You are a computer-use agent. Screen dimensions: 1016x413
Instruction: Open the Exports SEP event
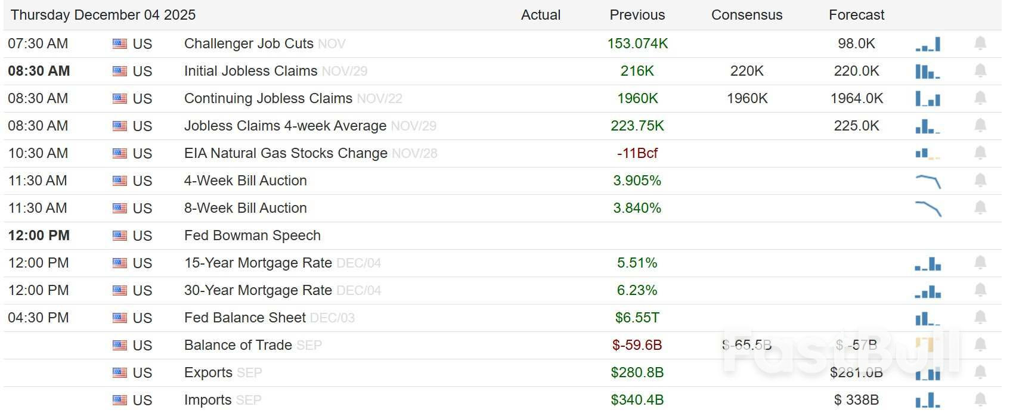(208, 372)
